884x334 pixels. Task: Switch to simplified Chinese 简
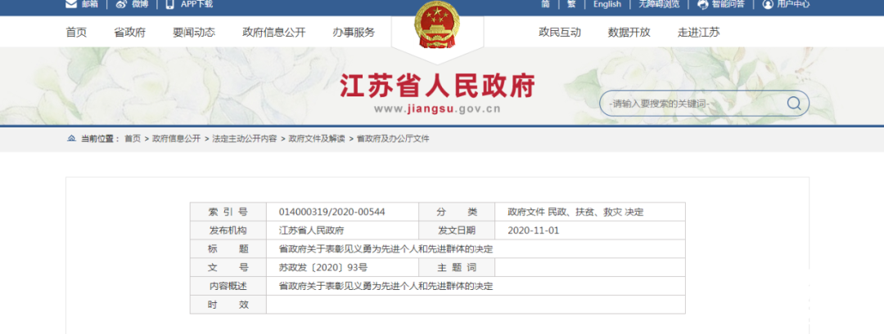(545, 4)
